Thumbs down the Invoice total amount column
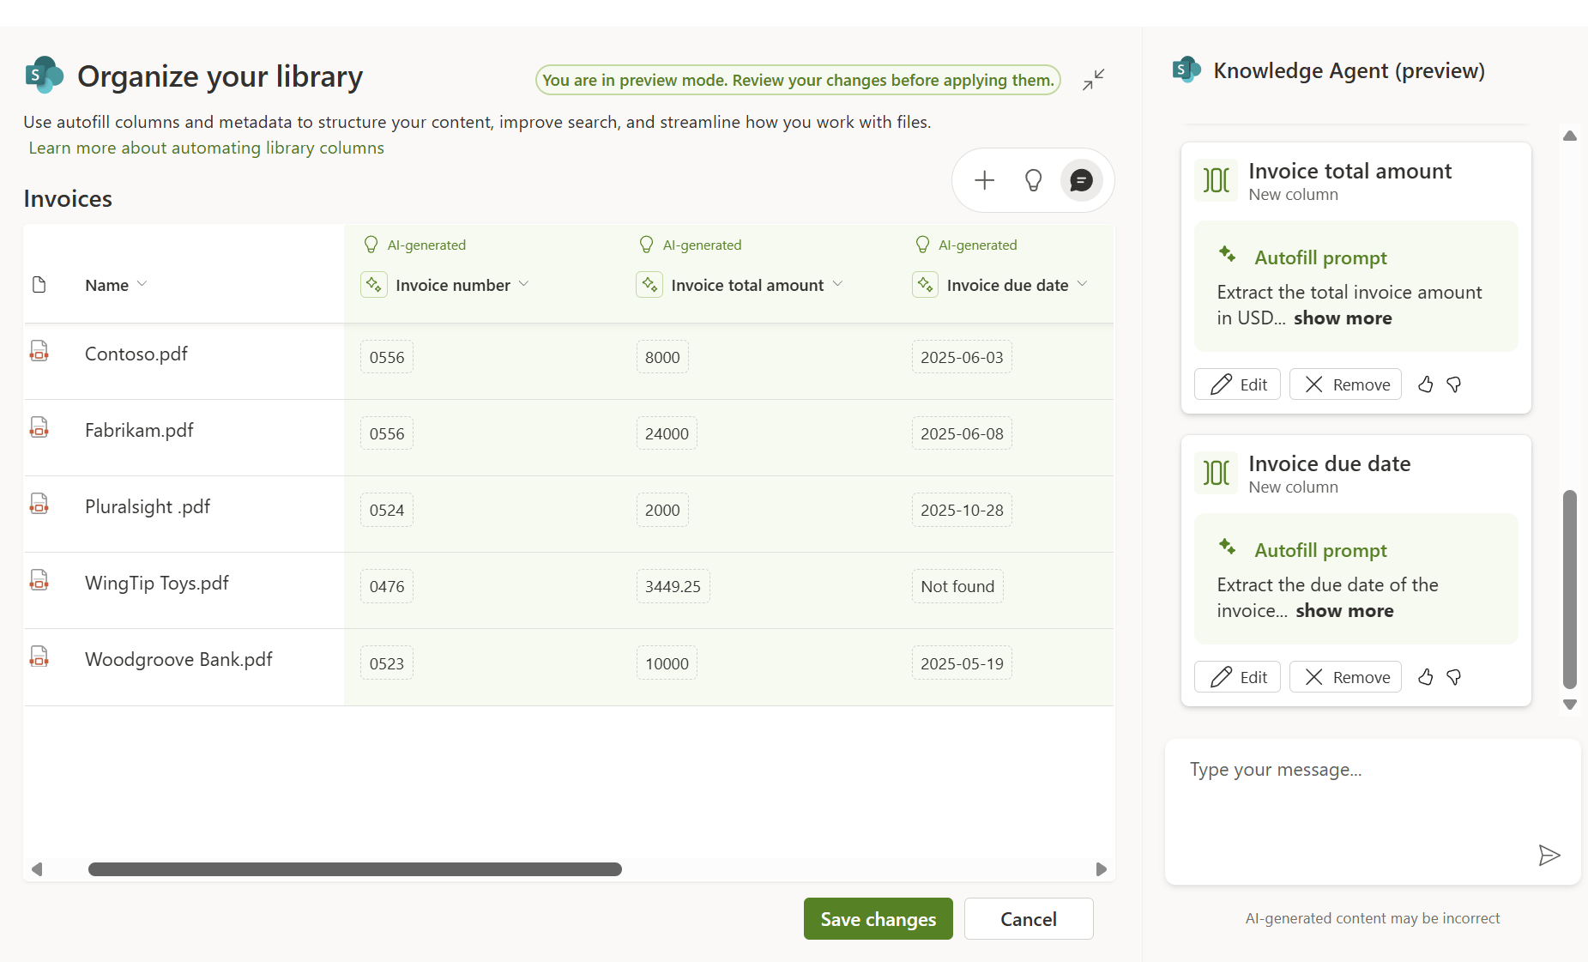1588x962 pixels. [1454, 384]
